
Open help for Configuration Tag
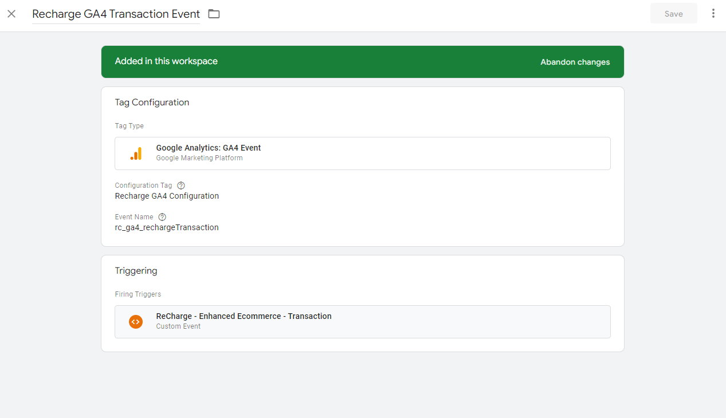(181, 186)
